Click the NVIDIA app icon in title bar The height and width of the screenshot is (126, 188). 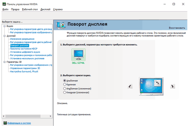[x=4, y=4]
